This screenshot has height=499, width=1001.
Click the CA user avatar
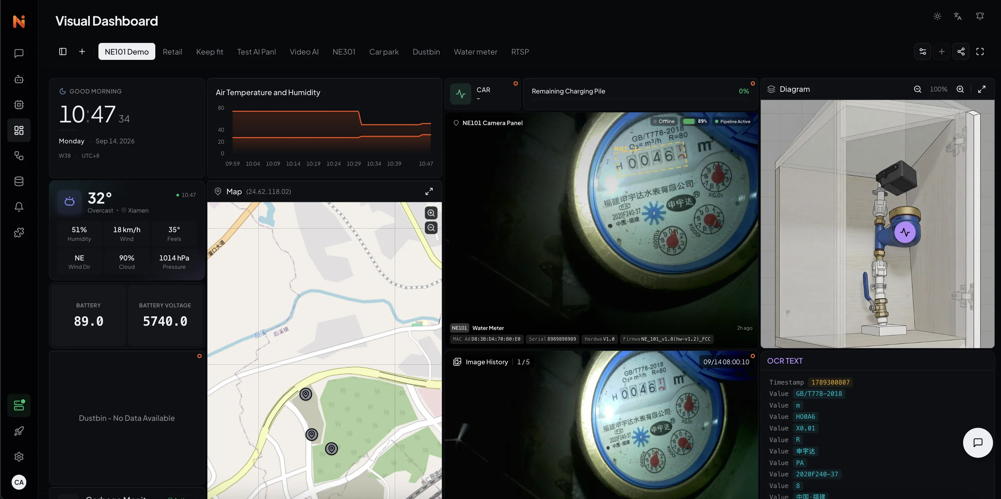19,482
